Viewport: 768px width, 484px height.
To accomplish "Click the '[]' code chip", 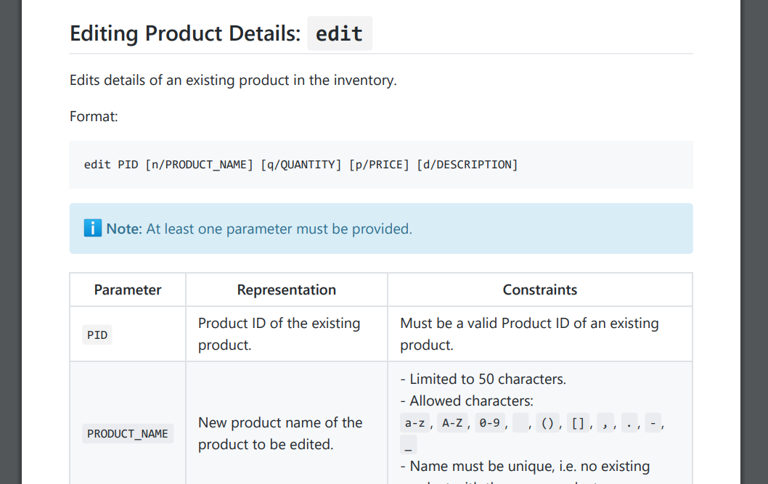I will 578,423.
